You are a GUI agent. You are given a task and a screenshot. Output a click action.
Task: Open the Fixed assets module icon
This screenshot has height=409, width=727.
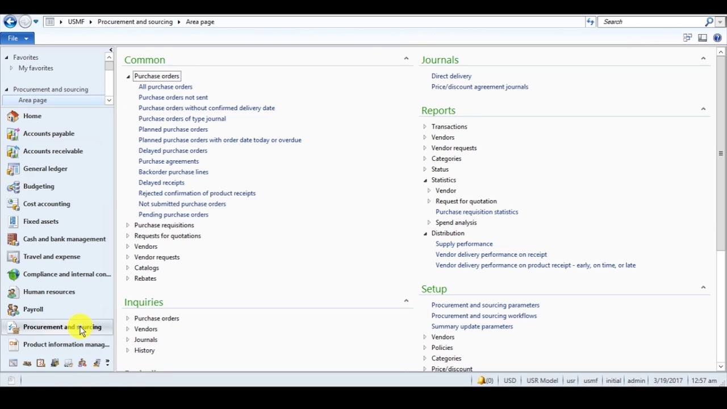click(x=13, y=222)
